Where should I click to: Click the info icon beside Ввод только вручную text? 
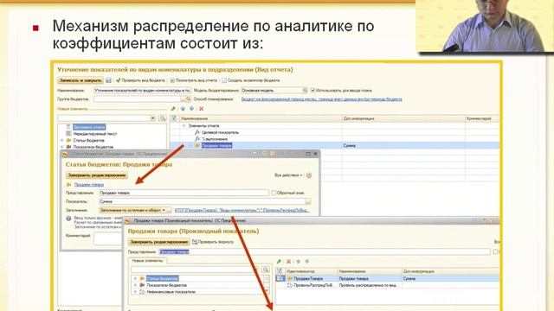coord(68,219)
